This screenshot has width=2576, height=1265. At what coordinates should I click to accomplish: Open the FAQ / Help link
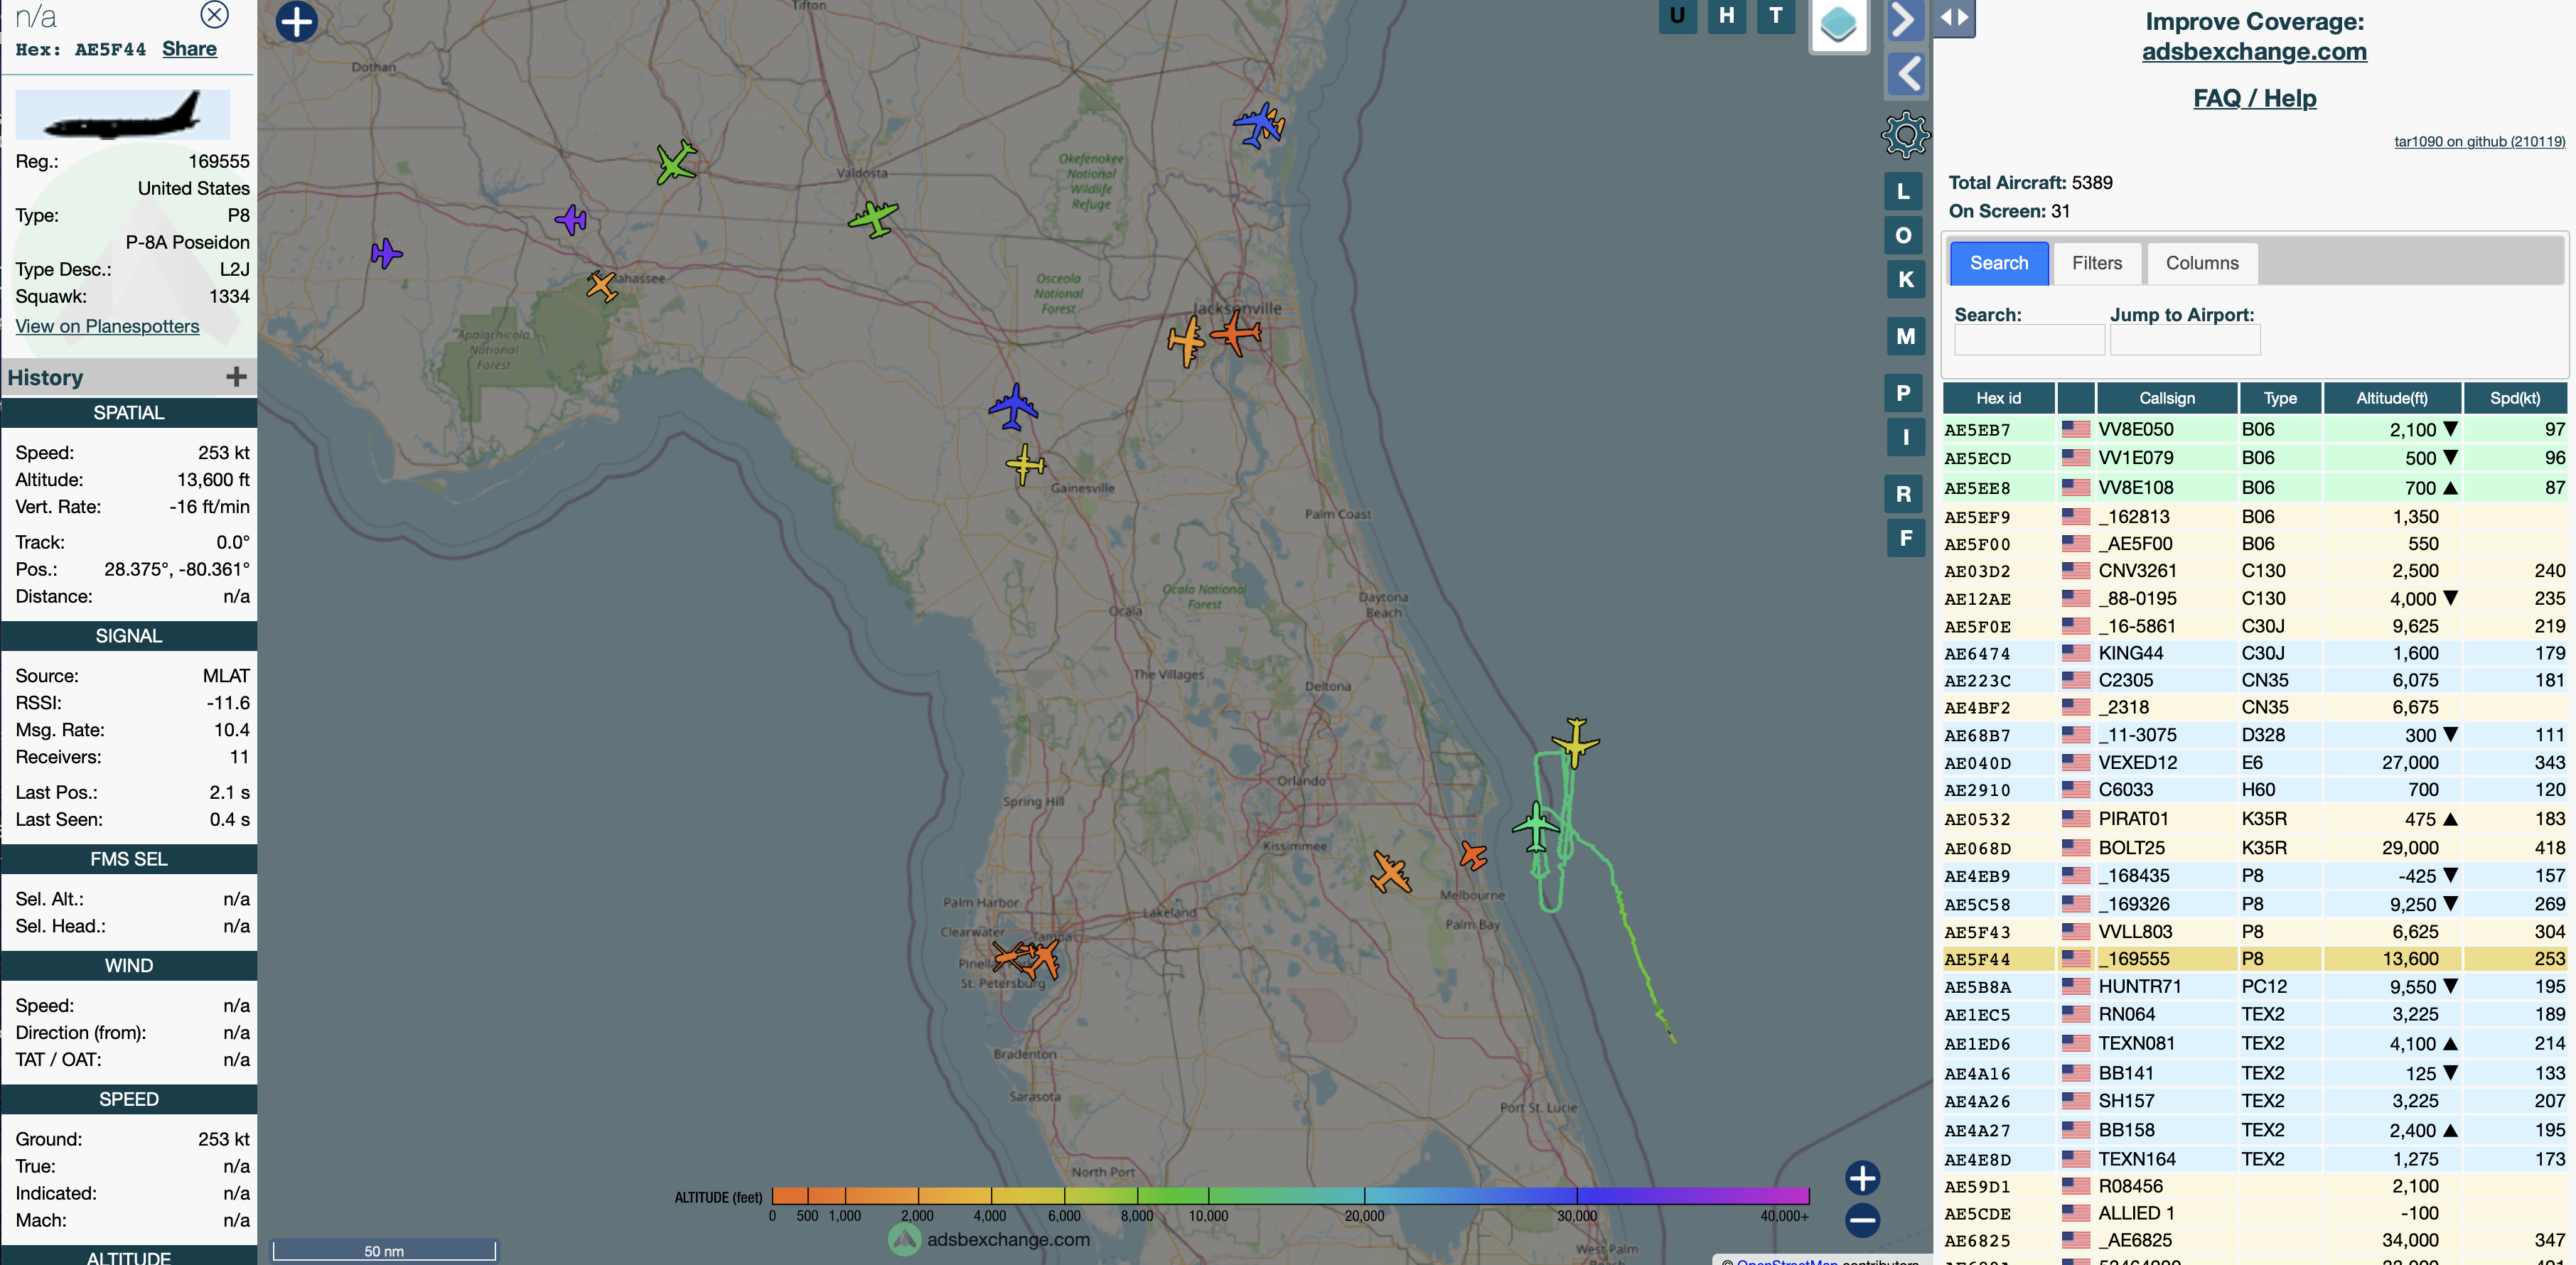(x=2254, y=98)
